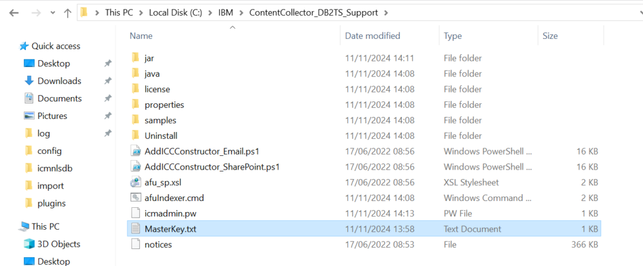This screenshot has width=643, height=266.
Task: Click the Downloads icon in Quick access
Action: pyautogui.click(x=29, y=81)
